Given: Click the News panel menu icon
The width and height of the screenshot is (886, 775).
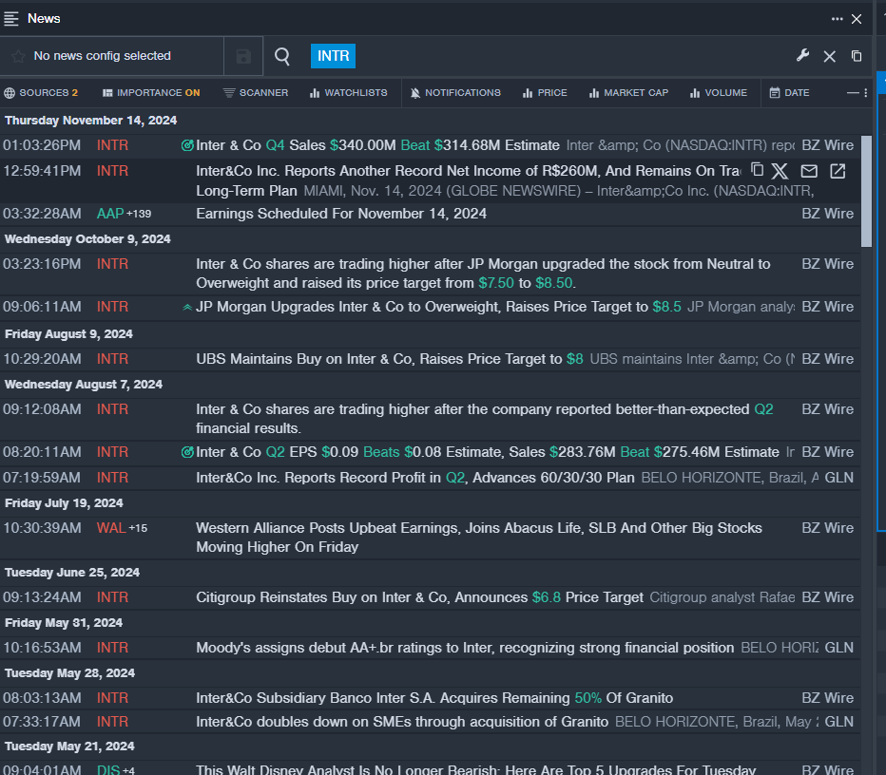Looking at the screenshot, I should click(x=11, y=19).
